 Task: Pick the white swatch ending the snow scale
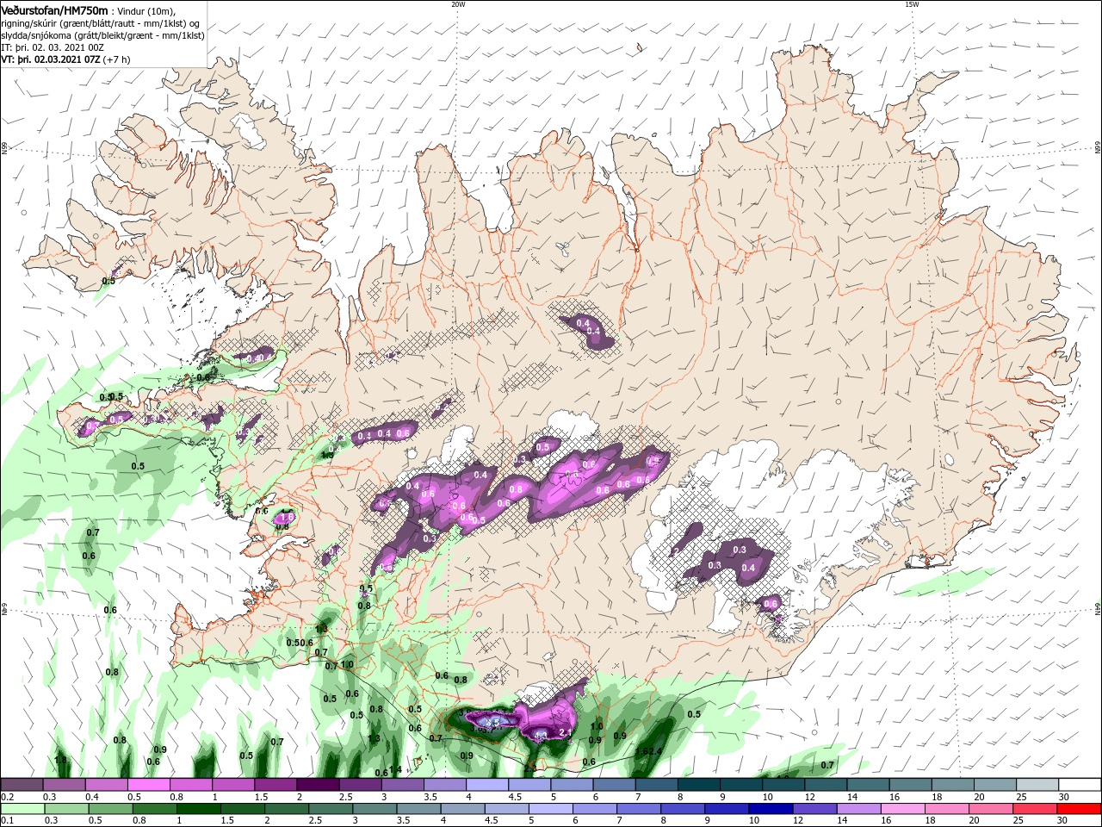1079,785
